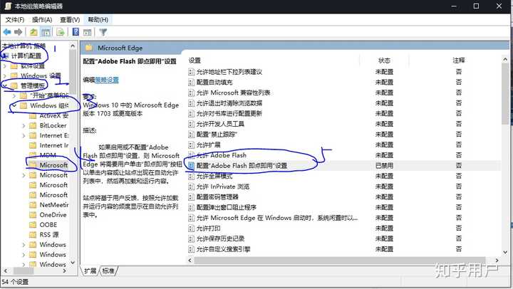Click the policy icon beside 配置密码管理器
The height and width of the screenshot is (289, 513).
192,196
